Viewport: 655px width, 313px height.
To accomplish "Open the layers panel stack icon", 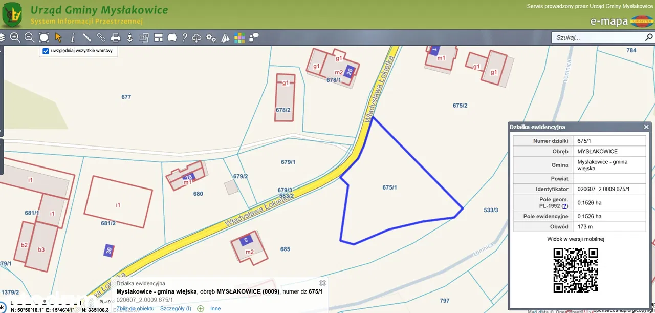I will click(x=2, y=37).
